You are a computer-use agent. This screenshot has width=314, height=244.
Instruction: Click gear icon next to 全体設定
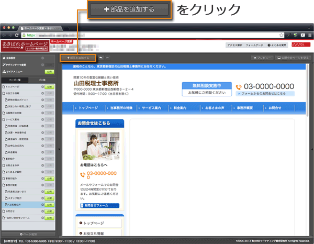tap(42, 58)
